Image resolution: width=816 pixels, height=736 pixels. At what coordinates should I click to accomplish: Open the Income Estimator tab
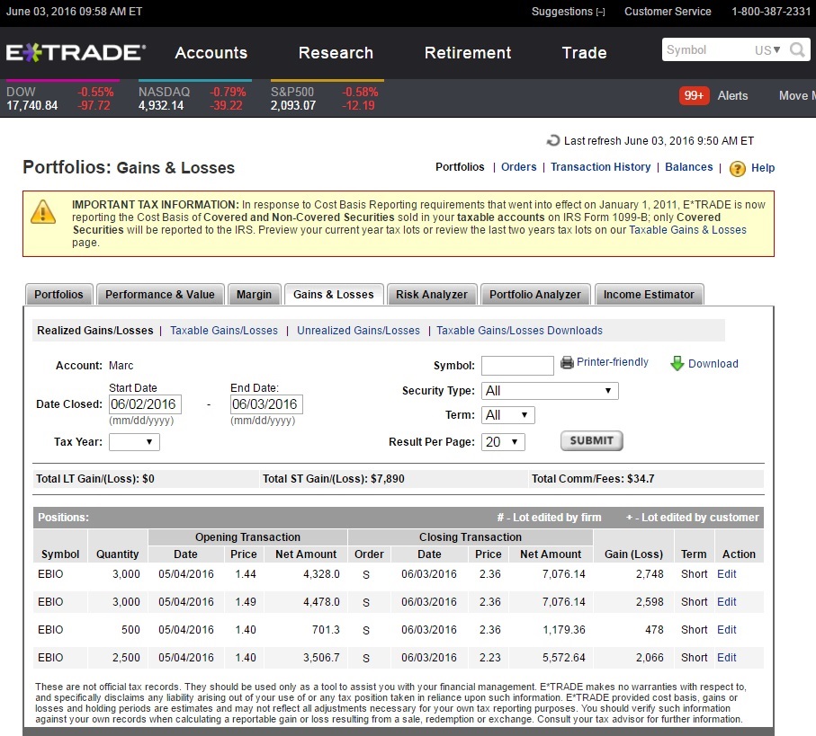pos(649,295)
